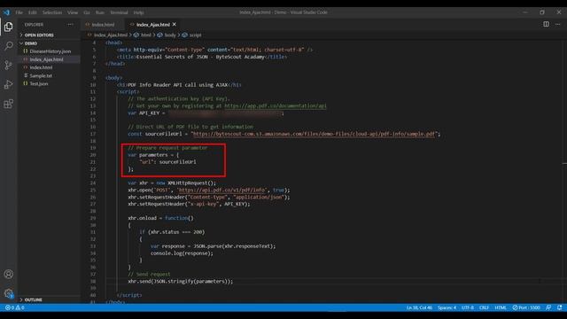Change encoding via UTF-8 status item
Screen dimensions: 567x319
click(468, 307)
